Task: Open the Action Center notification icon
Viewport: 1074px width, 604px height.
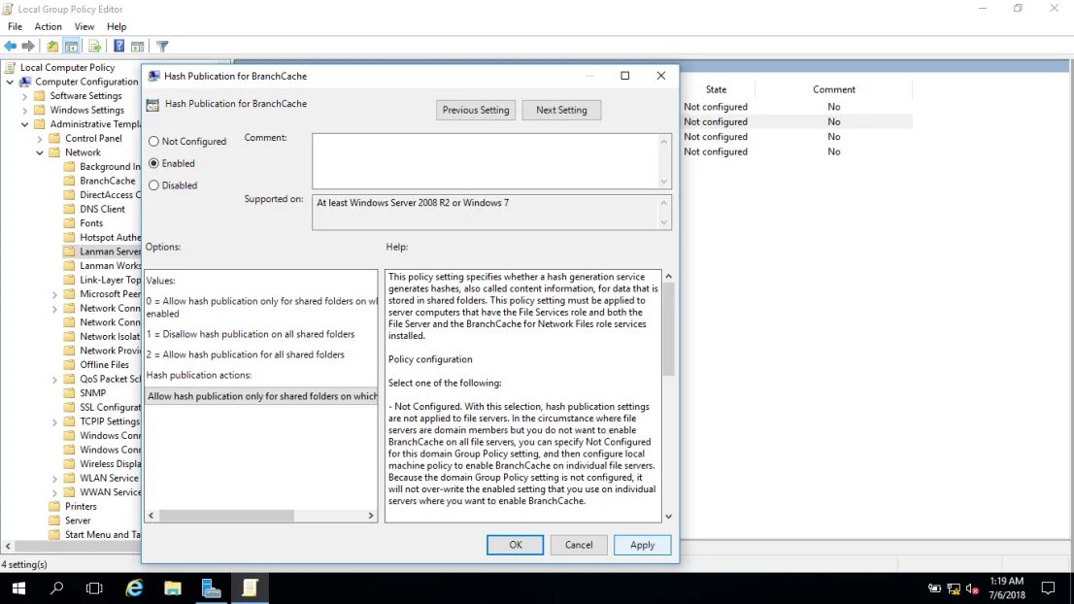Action: pos(1048,588)
